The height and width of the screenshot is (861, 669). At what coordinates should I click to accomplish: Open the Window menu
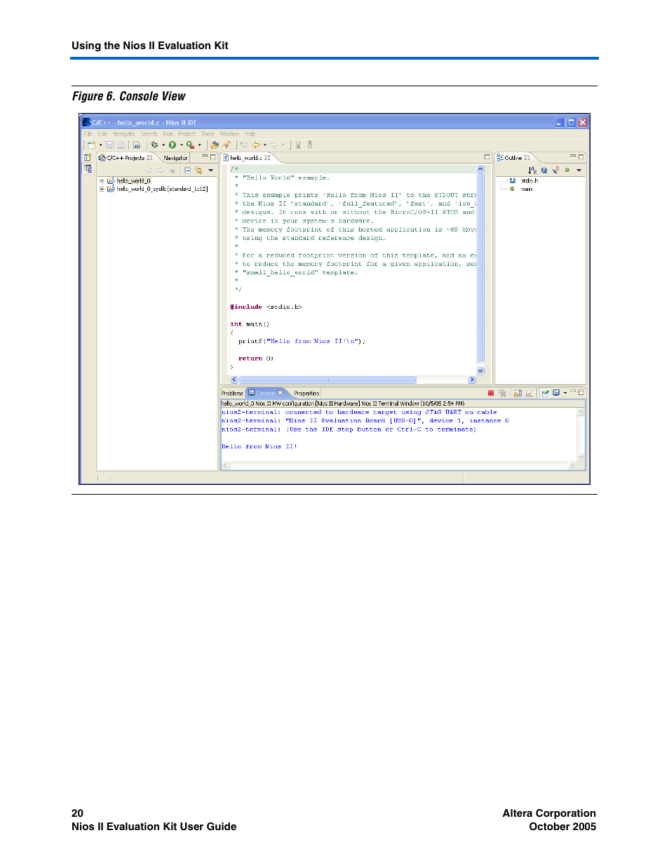point(229,133)
